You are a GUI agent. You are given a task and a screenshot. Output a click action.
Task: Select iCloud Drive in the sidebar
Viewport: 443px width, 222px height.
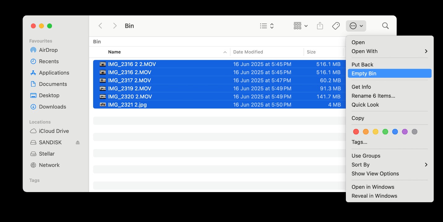click(x=54, y=131)
